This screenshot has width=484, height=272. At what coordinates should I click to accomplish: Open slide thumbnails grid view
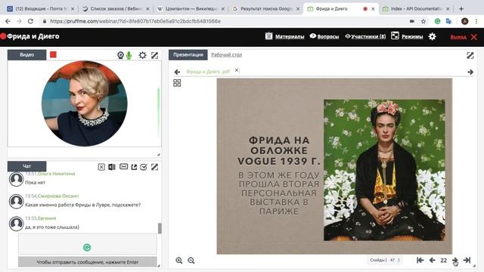(x=177, y=83)
